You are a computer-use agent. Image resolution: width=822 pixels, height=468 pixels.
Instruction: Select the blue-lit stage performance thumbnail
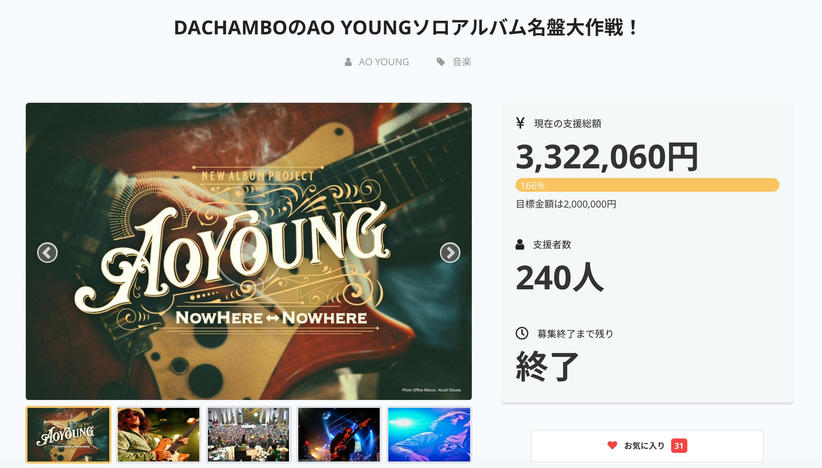tap(339, 435)
